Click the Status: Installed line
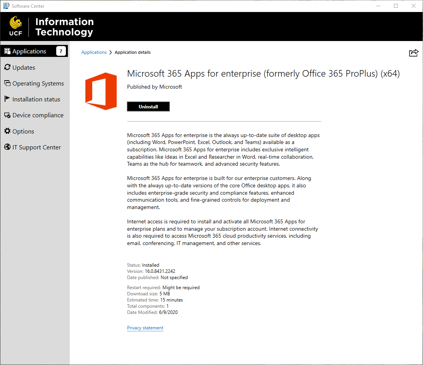Viewport: 423px width, 365px height. pyautogui.click(x=143, y=265)
